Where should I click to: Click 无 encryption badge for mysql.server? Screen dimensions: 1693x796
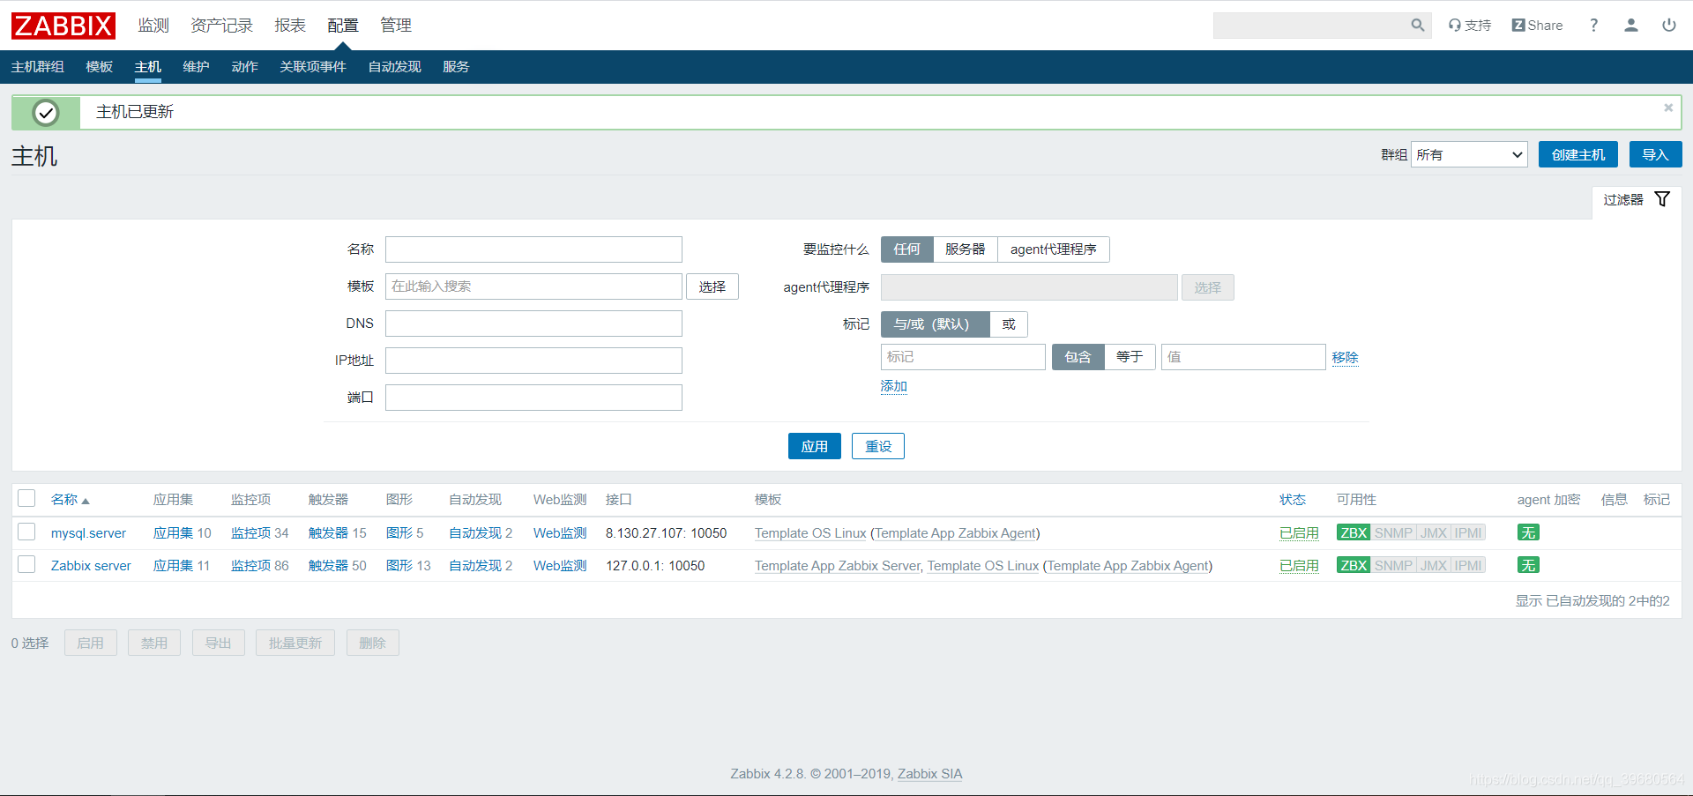click(1528, 532)
